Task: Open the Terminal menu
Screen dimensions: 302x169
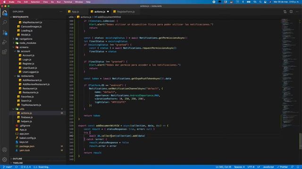Action: (68, 2)
